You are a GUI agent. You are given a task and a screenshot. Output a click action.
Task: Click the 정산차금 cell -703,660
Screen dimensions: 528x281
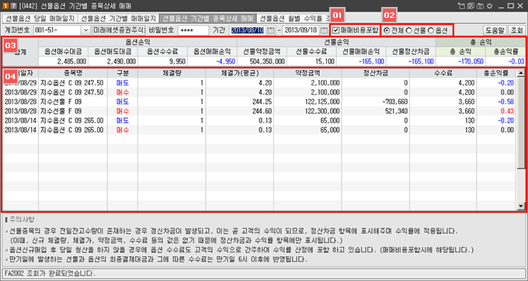(376, 102)
